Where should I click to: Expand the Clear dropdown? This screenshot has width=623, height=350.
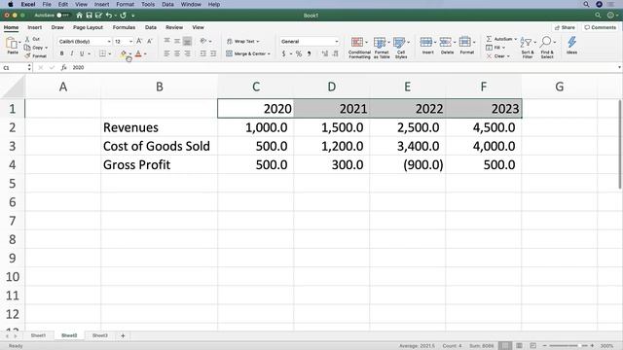point(508,56)
